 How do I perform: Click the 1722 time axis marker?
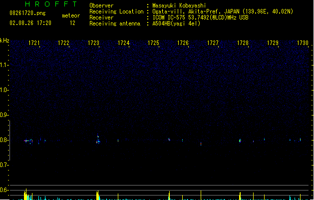[x=63, y=43]
